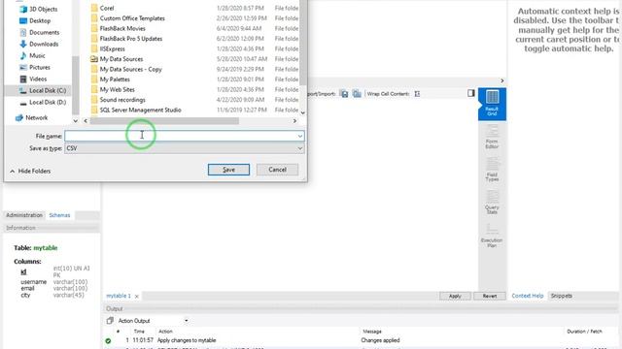Click the Changes applied message

click(x=380, y=340)
